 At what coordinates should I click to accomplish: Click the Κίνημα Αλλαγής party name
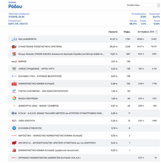pos(61,54)
